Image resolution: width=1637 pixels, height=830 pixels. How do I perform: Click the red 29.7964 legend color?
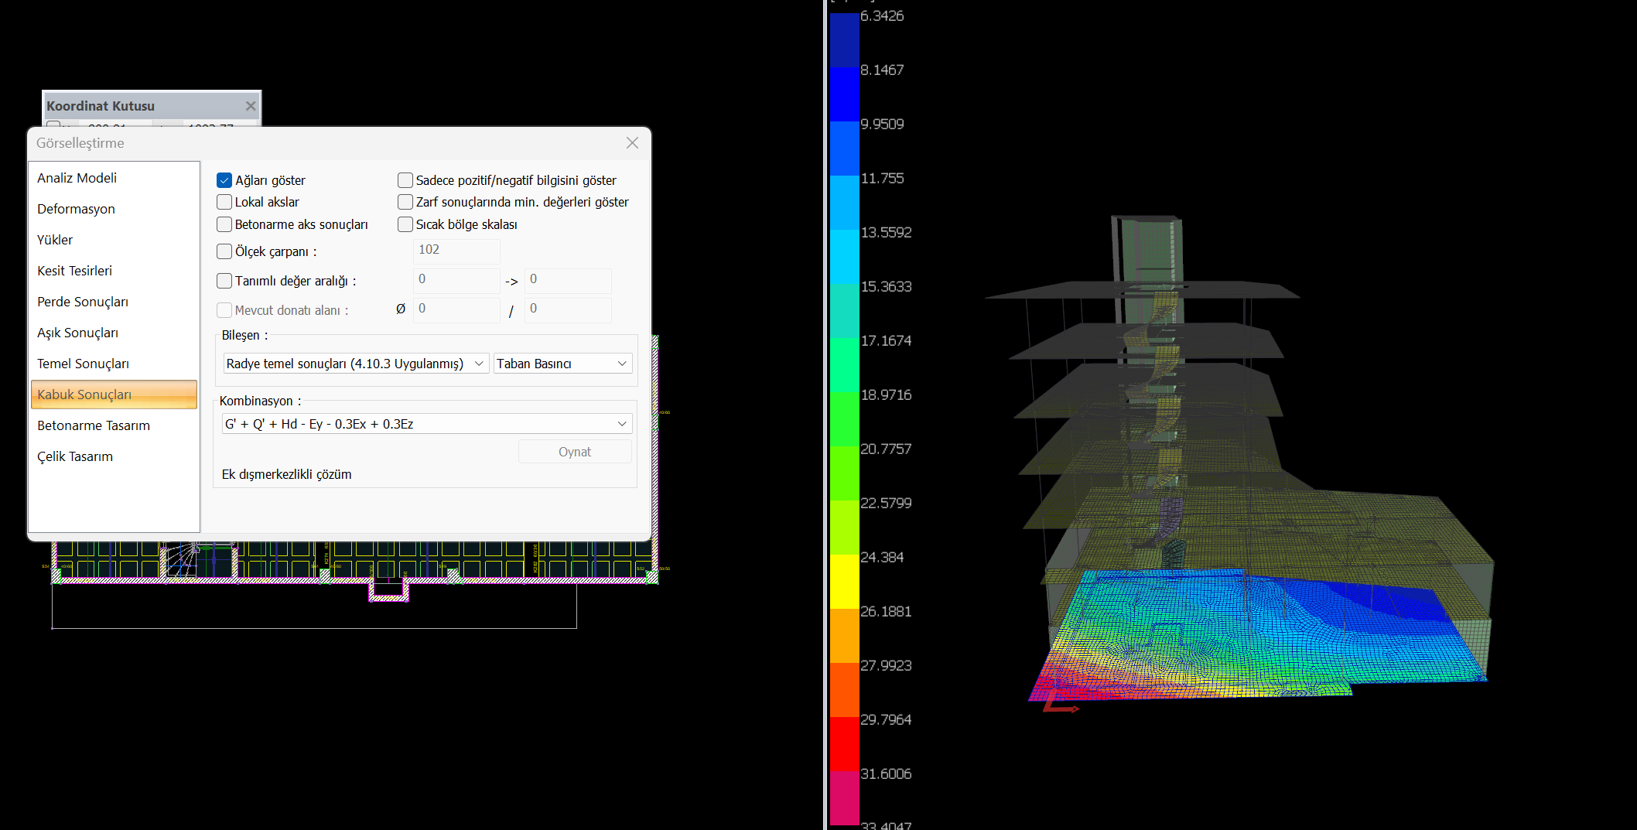[x=845, y=744]
